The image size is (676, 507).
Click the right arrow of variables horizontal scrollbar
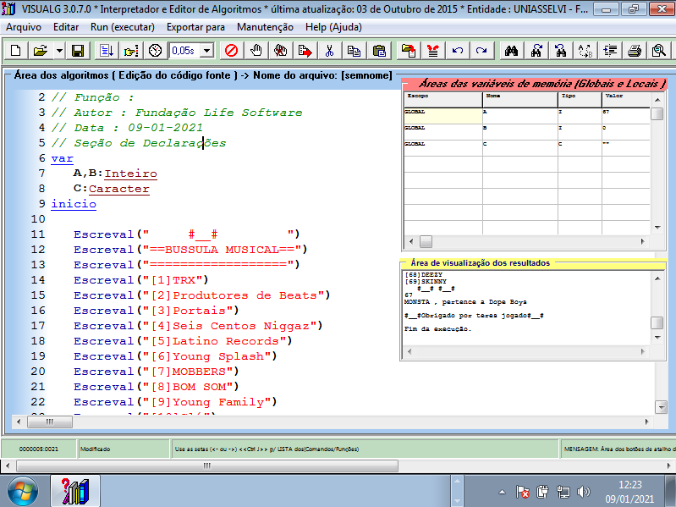tap(643, 241)
